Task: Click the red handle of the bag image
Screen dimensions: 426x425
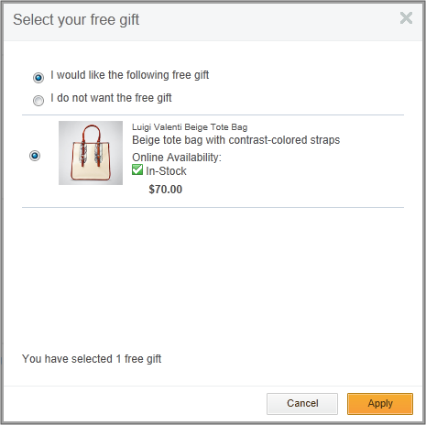Action: tap(91, 130)
